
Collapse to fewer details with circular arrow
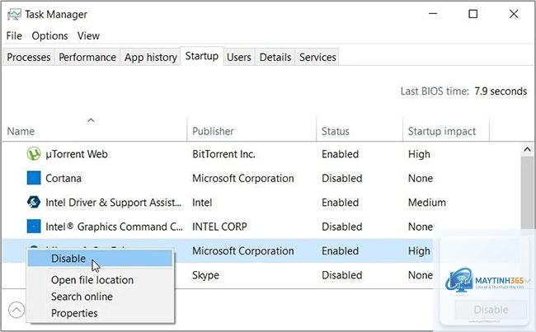click(x=16, y=310)
